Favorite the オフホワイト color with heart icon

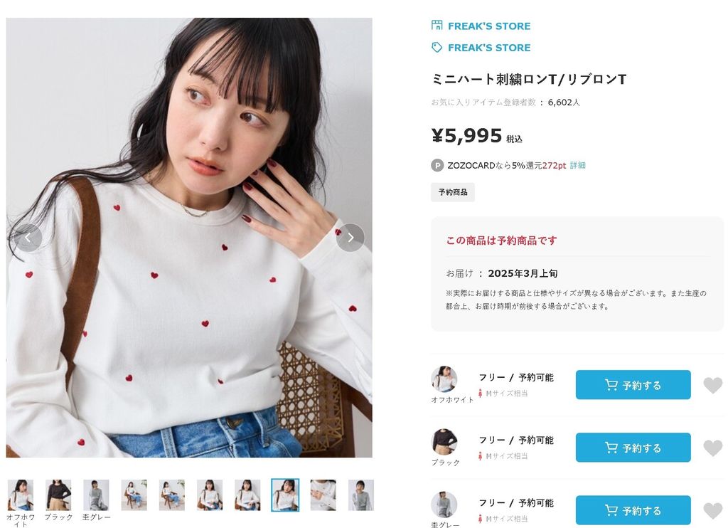point(712,385)
